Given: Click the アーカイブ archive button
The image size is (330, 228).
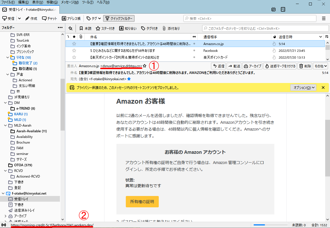Looking at the screenshot, I should click(x=252, y=66).
